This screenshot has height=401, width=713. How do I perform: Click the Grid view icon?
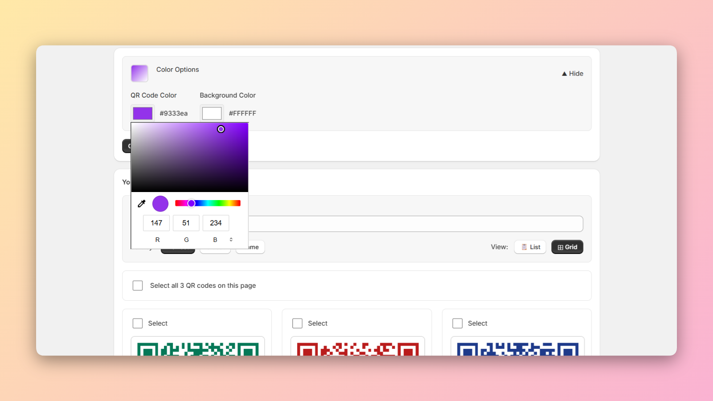click(x=559, y=246)
